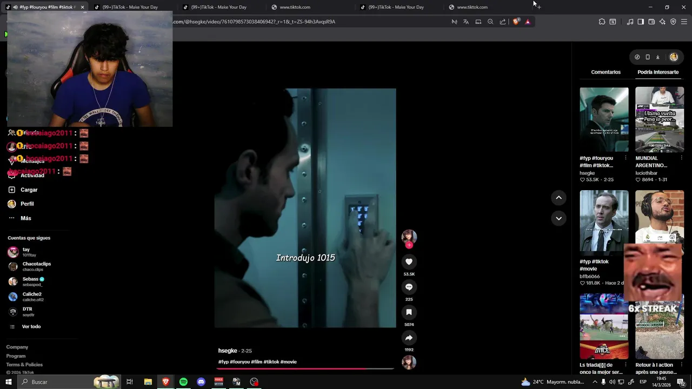692x389 pixels.
Task: Open followed account DTR
Action: point(22,312)
